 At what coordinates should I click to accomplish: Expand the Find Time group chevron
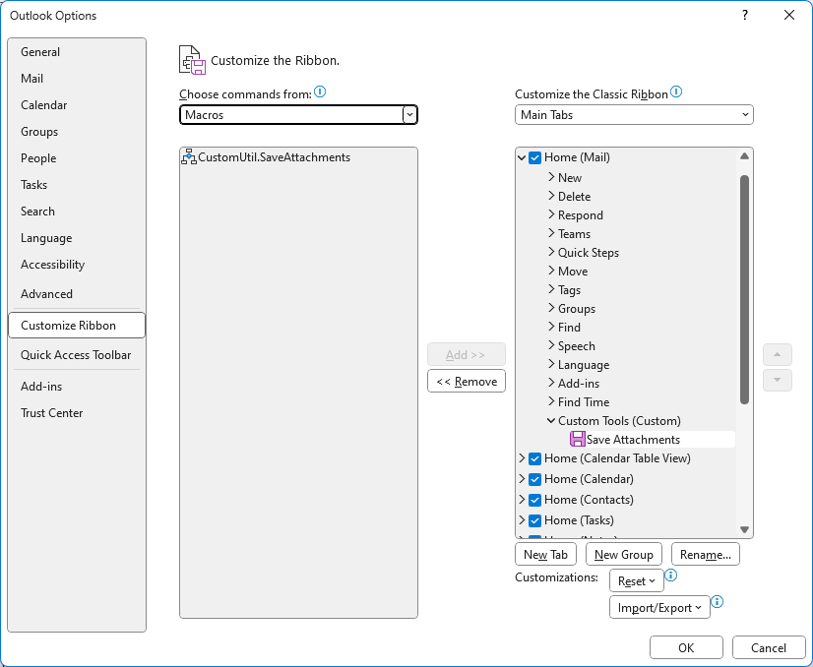(551, 401)
